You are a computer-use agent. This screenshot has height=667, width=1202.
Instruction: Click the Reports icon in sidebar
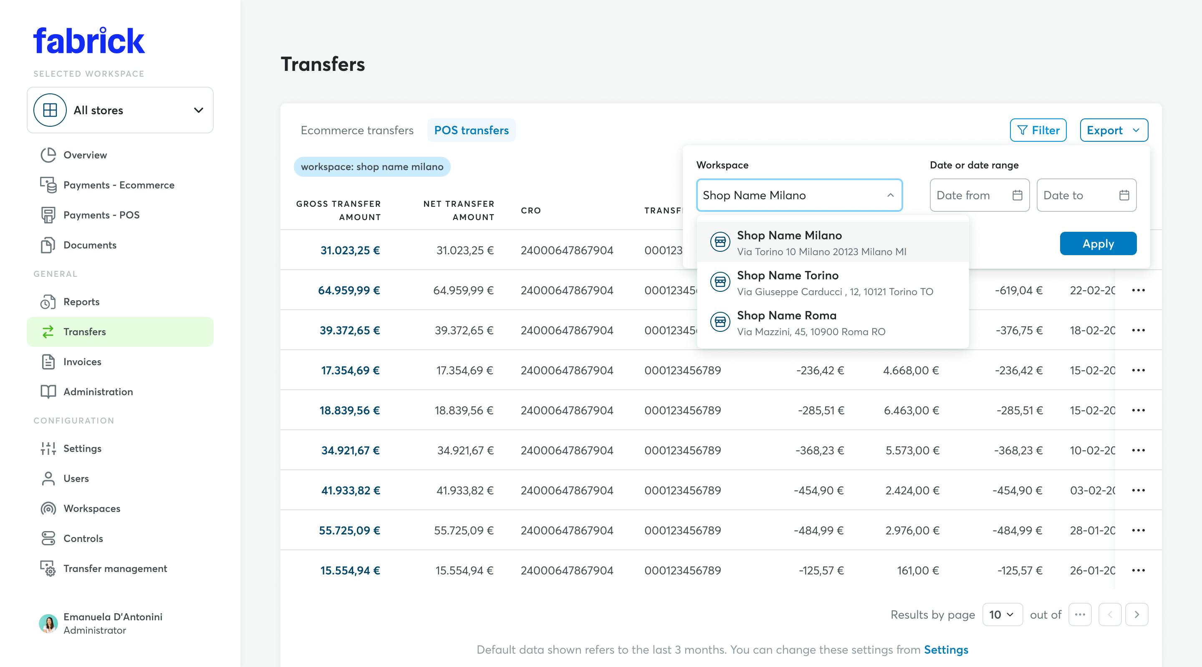click(x=48, y=301)
